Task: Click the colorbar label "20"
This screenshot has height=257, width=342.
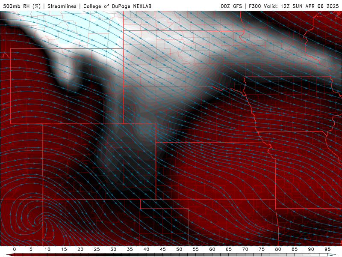Action: click(x=80, y=249)
